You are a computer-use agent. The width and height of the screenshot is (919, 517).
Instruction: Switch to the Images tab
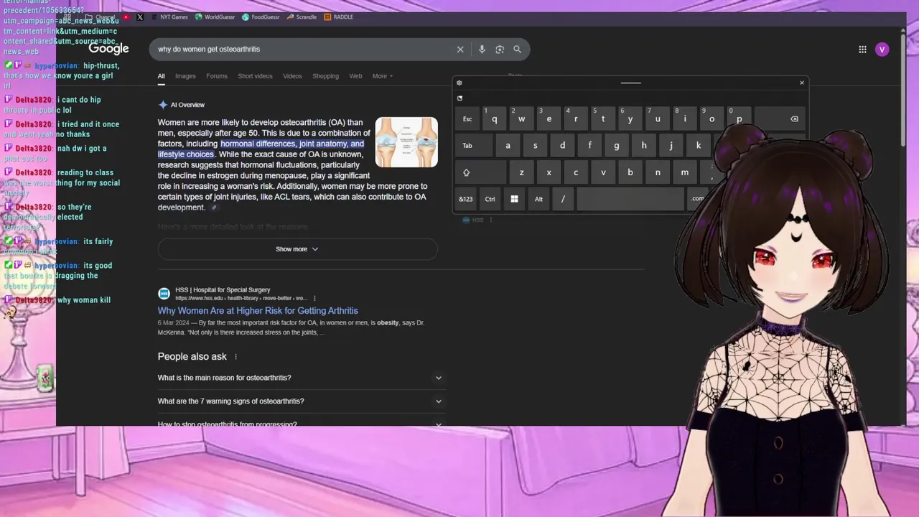coord(185,76)
